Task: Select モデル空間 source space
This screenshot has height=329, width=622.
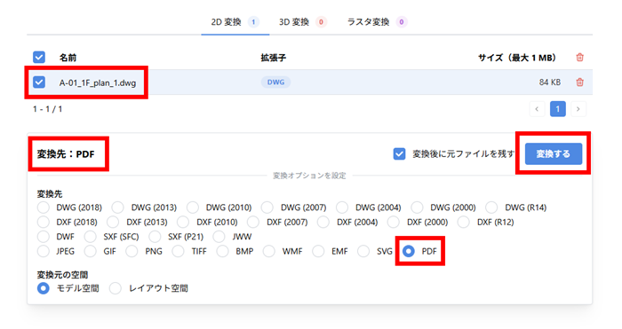Action: tap(44, 288)
